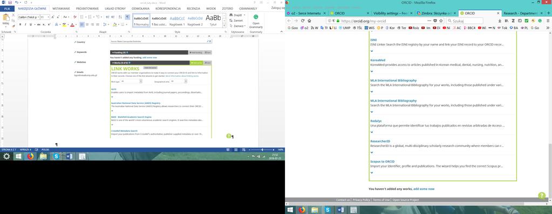Click the Increase font size icon
The width and height of the screenshot is (552, 214).
tap(53, 17)
